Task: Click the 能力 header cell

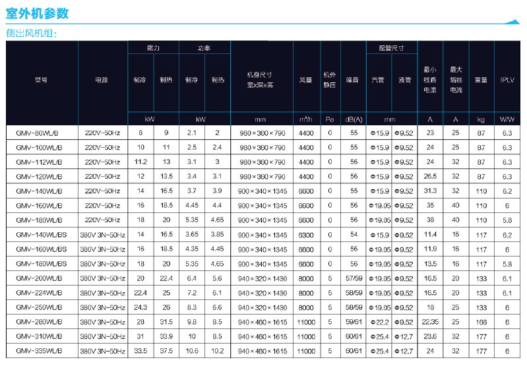Action: 153,47
